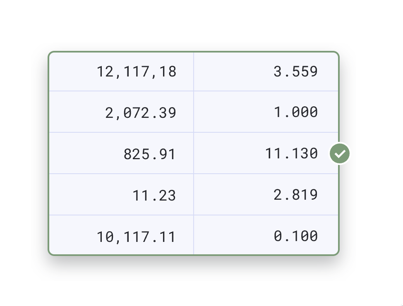Click the 10,117.11 cell
Image resolution: width=403 pixels, height=306 pixels.
tap(121, 235)
